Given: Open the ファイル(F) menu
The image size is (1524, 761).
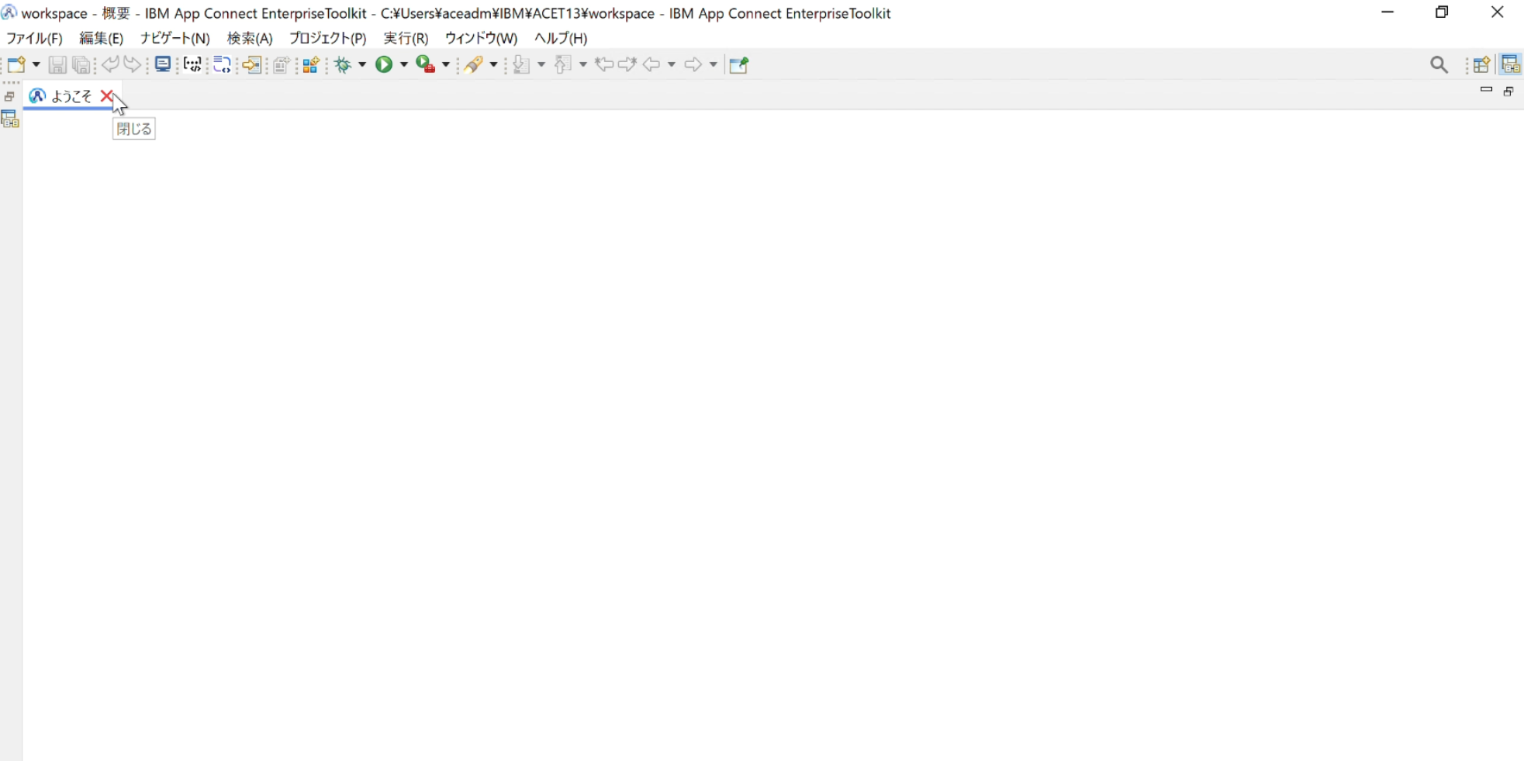Looking at the screenshot, I should [34, 38].
